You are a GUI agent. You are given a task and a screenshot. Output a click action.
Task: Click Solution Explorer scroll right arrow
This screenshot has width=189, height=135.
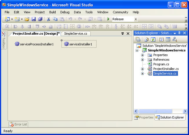(185, 111)
